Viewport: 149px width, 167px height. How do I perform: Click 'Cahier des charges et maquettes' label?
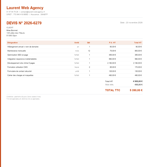point(20,75)
